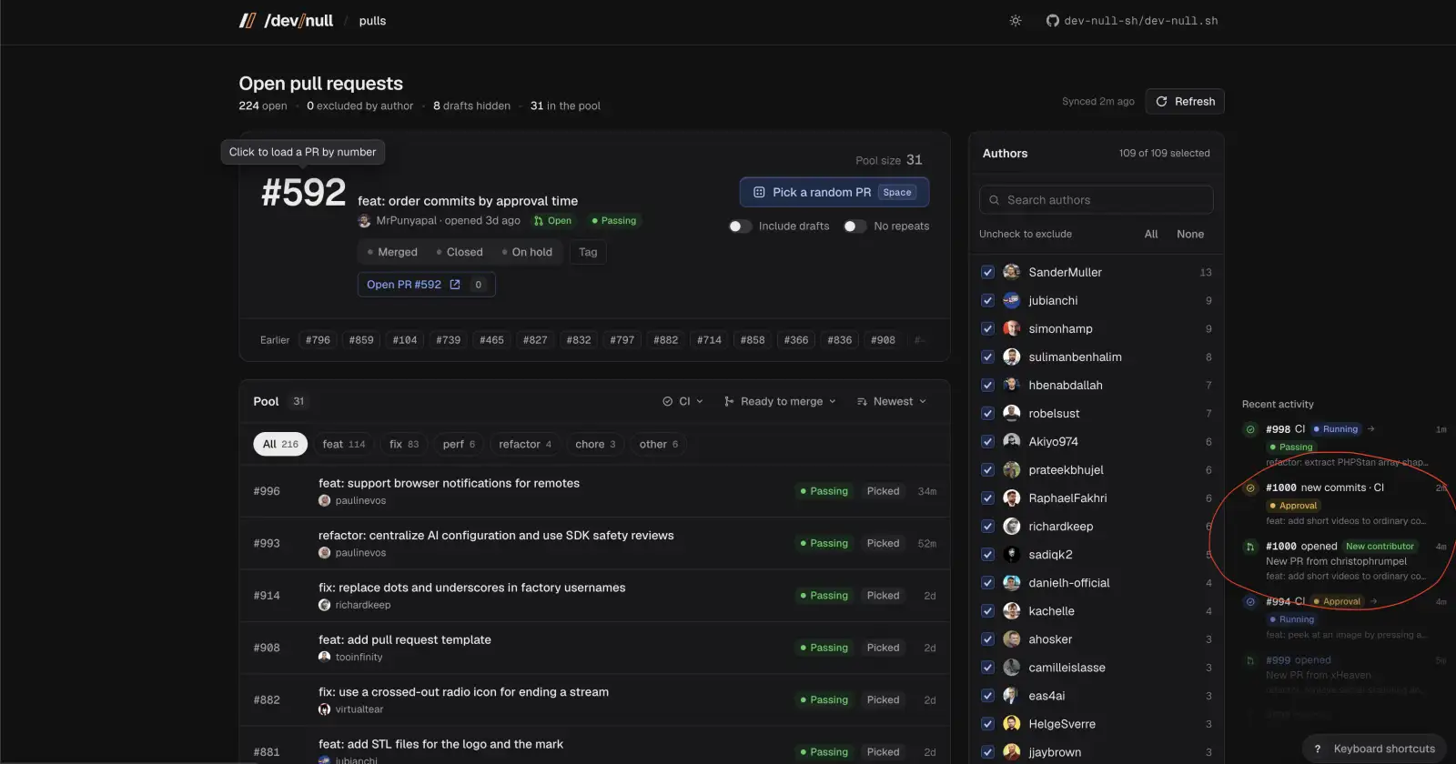This screenshot has width=1456, height=764.
Task: Click the RaphaelFakhri avatar icon
Action: point(1011,498)
